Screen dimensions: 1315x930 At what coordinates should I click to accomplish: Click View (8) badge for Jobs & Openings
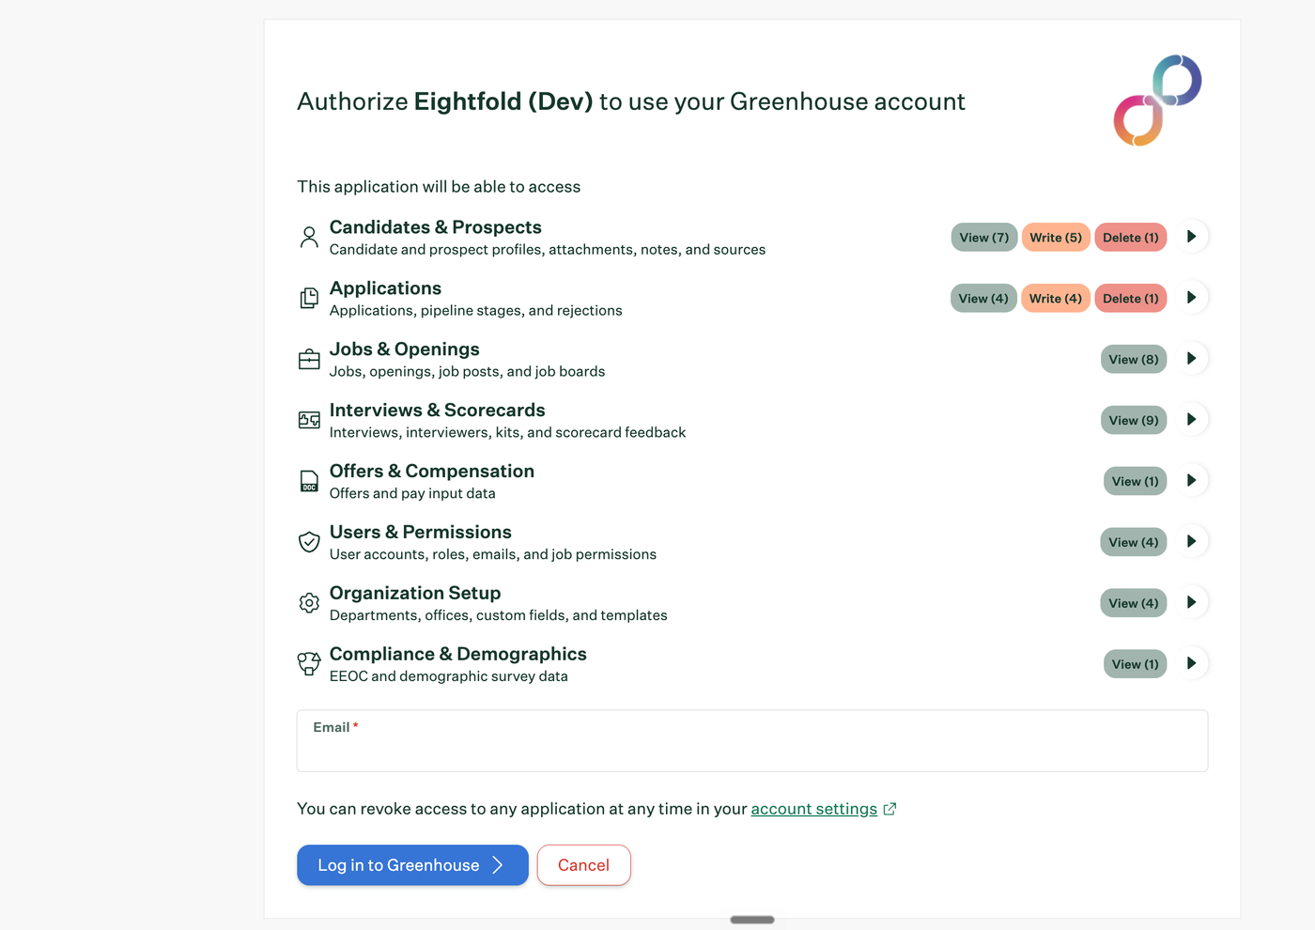pos(1134,360)
